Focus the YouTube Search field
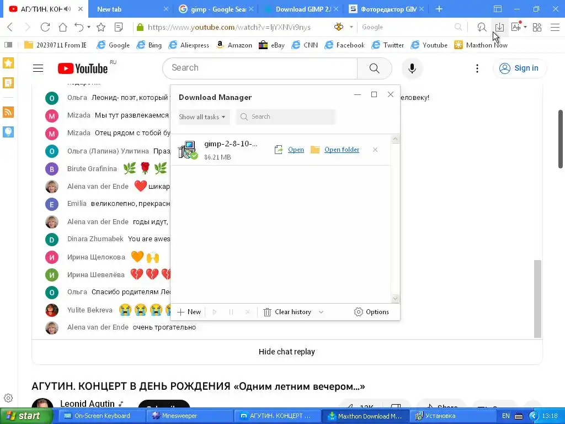 pos(260,68)
